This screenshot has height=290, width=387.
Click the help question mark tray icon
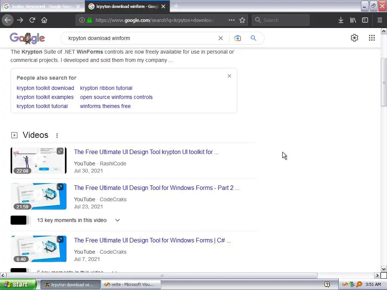point(327,285)
